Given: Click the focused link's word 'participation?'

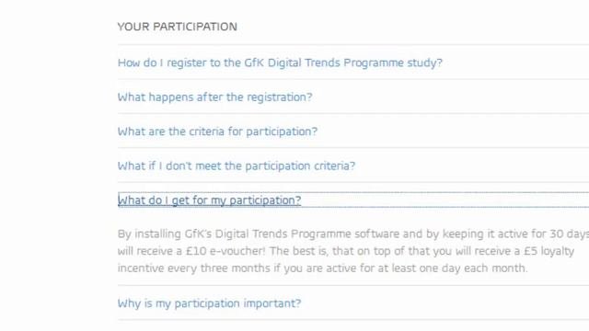Looking at the screenshot, I should pos(265,200).
